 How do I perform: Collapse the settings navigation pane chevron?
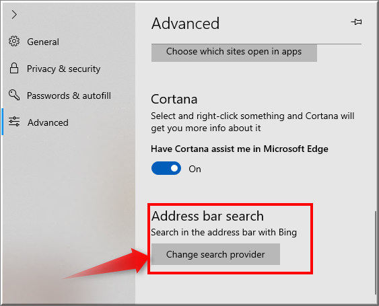[x=14, y=15]
